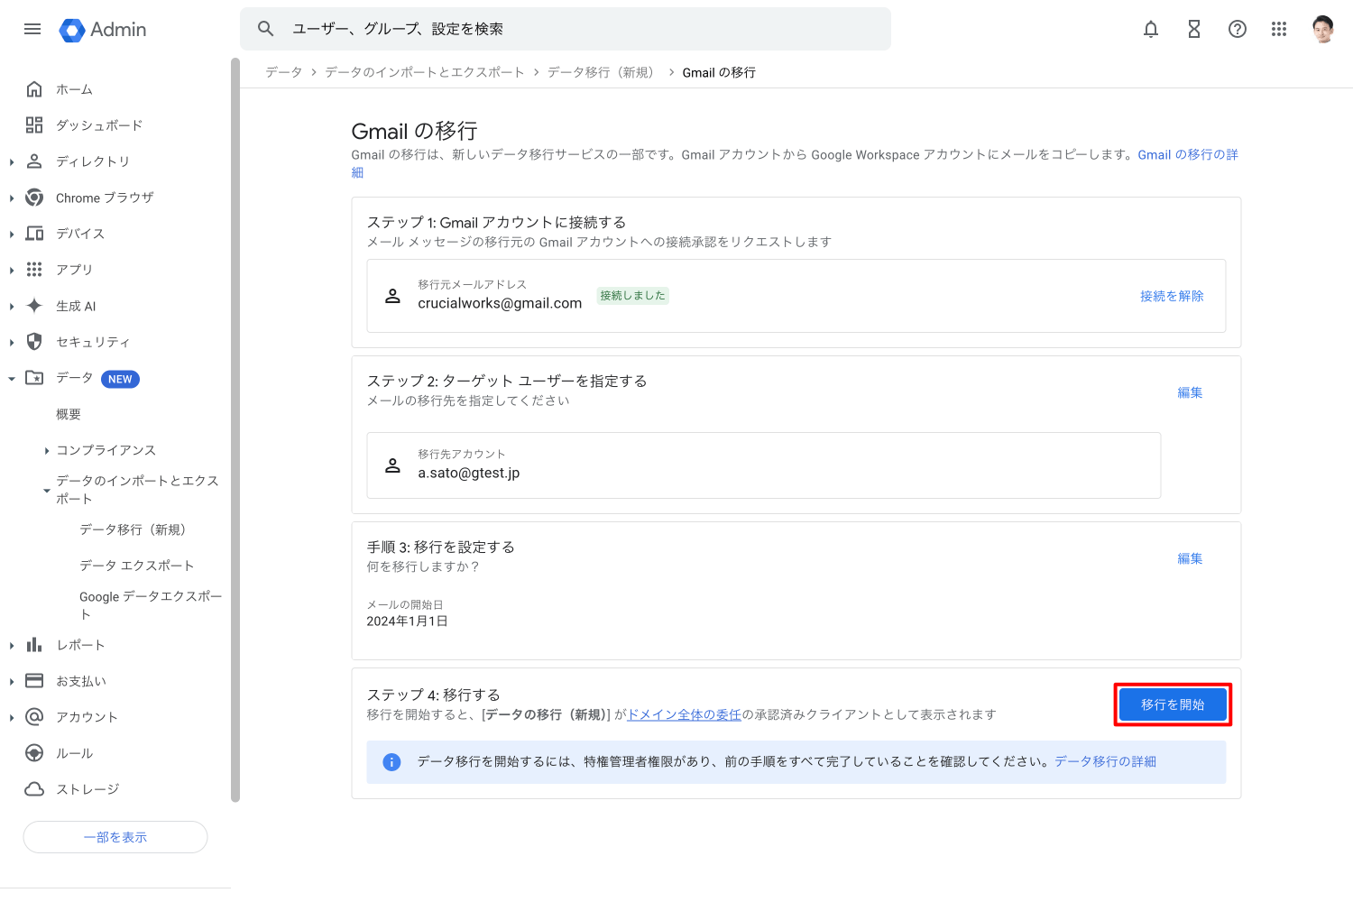Open データ エクスポート in sidebar
The width and height of the screenshot is (1353, 902).
pyautogui.click(x=136, y=566)
